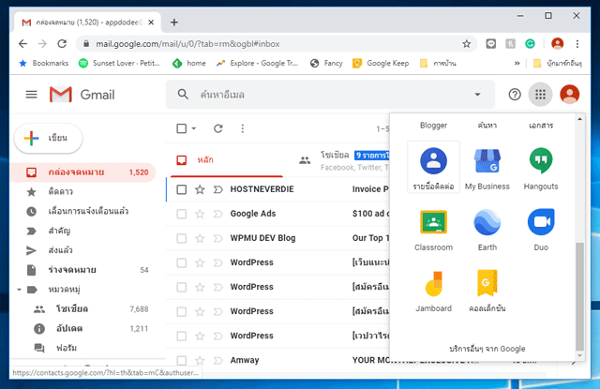
Task: Select the Google Ads email checkbox
Action: point(181,214)
